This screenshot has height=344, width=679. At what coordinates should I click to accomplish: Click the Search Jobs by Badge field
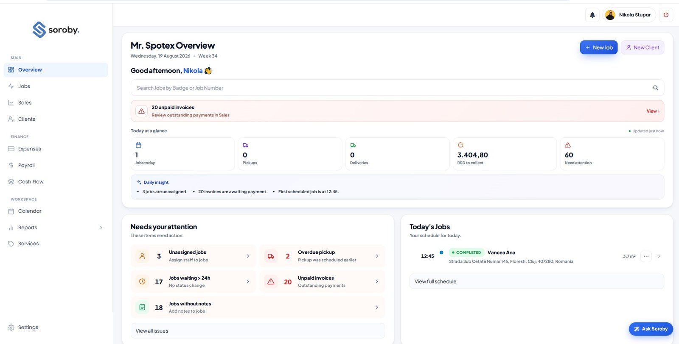click(x=397, y=88)
